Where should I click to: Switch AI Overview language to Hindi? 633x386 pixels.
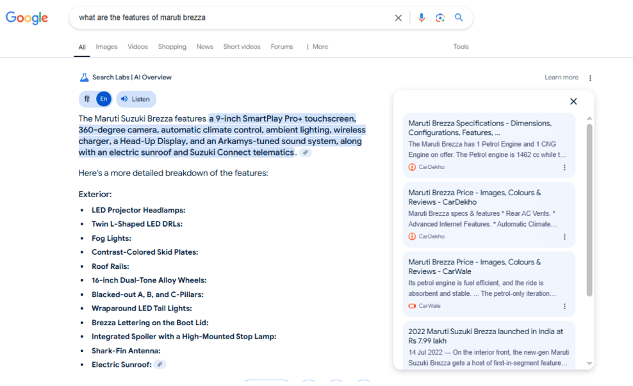pyautogui.click(x=87, y=99)
